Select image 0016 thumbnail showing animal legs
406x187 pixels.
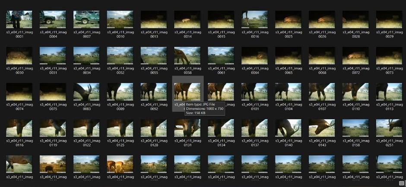point(255,19)
